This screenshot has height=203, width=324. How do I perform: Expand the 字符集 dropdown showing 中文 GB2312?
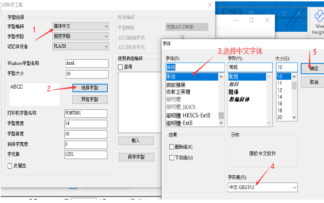(262, 187)
